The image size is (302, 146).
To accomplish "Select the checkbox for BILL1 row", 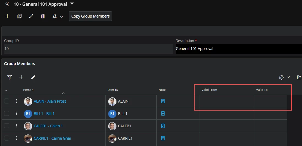I will 7,114.
